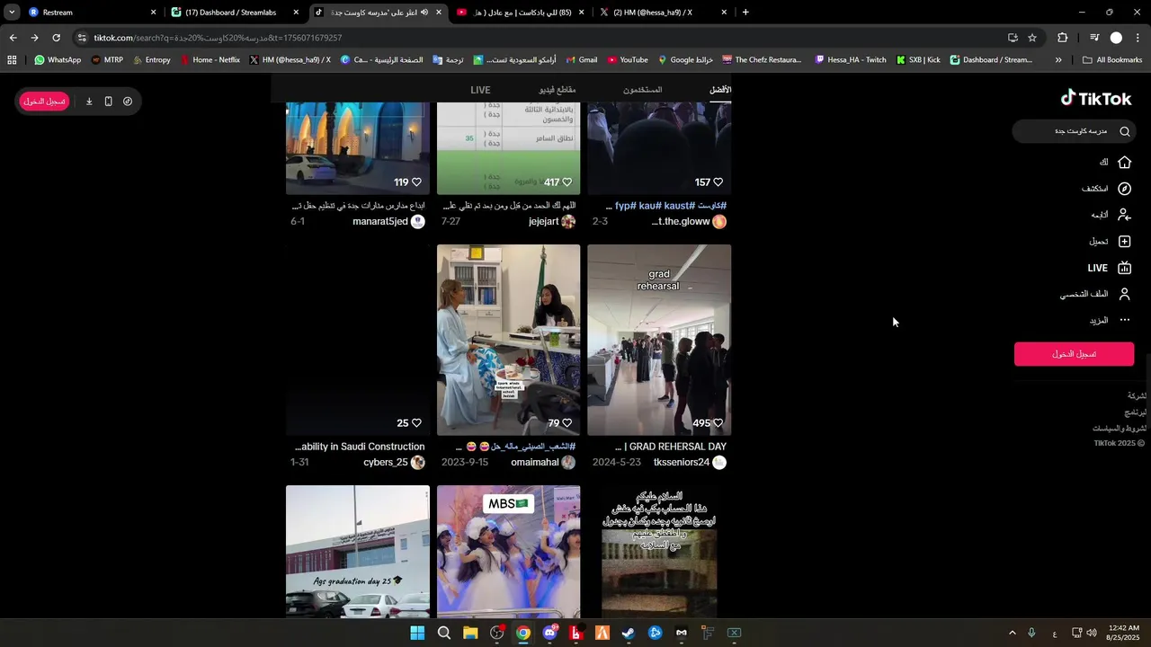Bookmark this page with the star icon
1151x647 pixels.
point(1032,38)
